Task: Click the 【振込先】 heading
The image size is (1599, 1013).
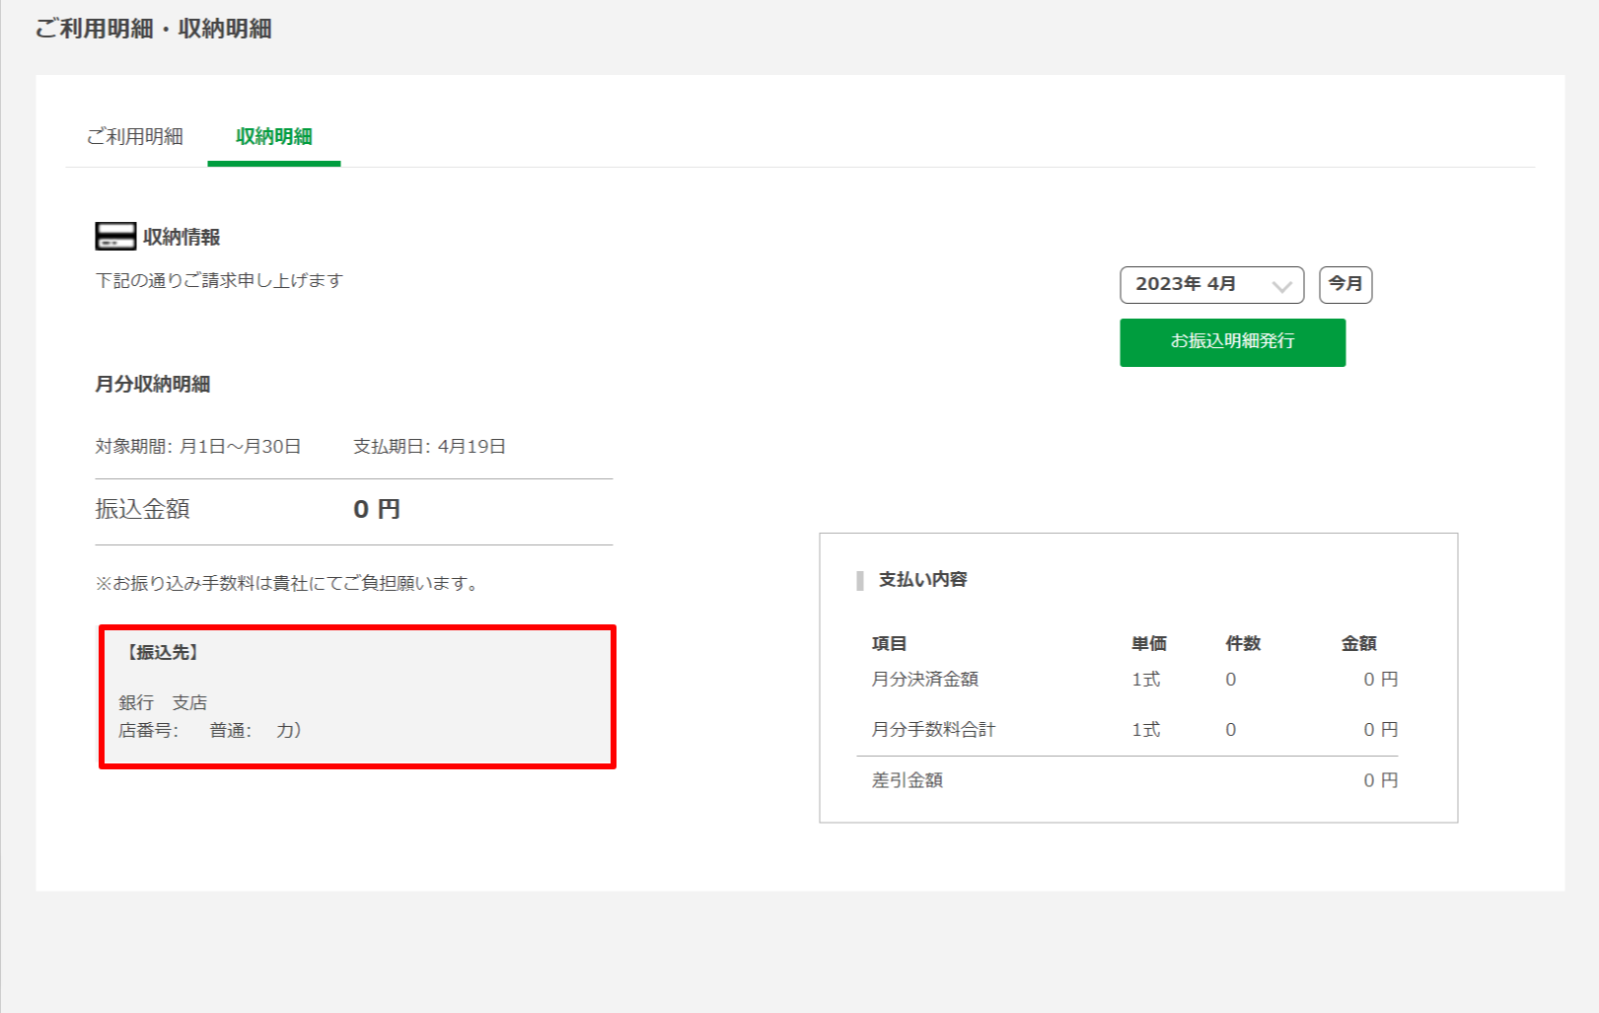Action: (163, 653)
